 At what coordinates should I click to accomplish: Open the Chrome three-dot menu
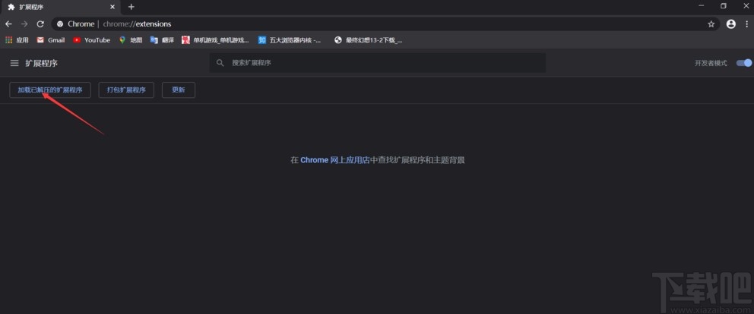point(748,24)
